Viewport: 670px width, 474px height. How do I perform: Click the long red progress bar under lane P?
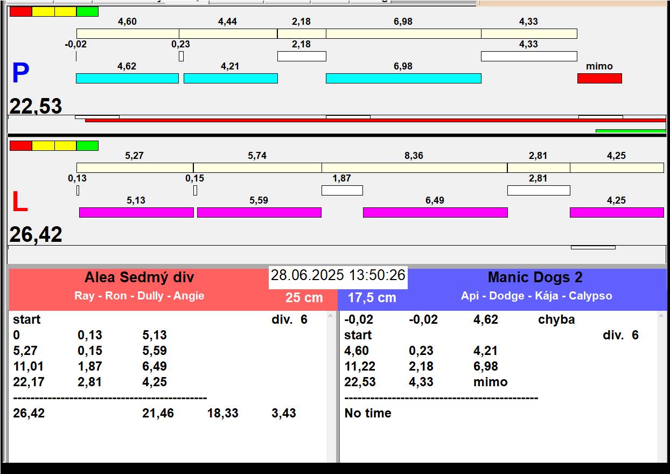coord(375,121)
